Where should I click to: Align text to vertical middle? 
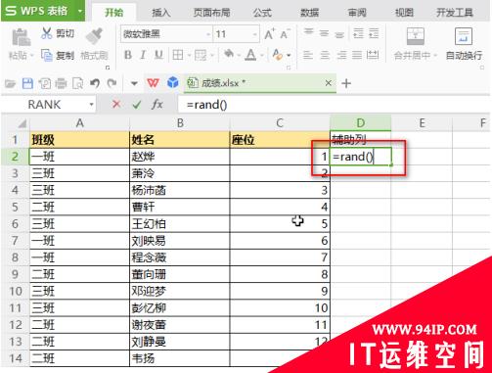324,33
